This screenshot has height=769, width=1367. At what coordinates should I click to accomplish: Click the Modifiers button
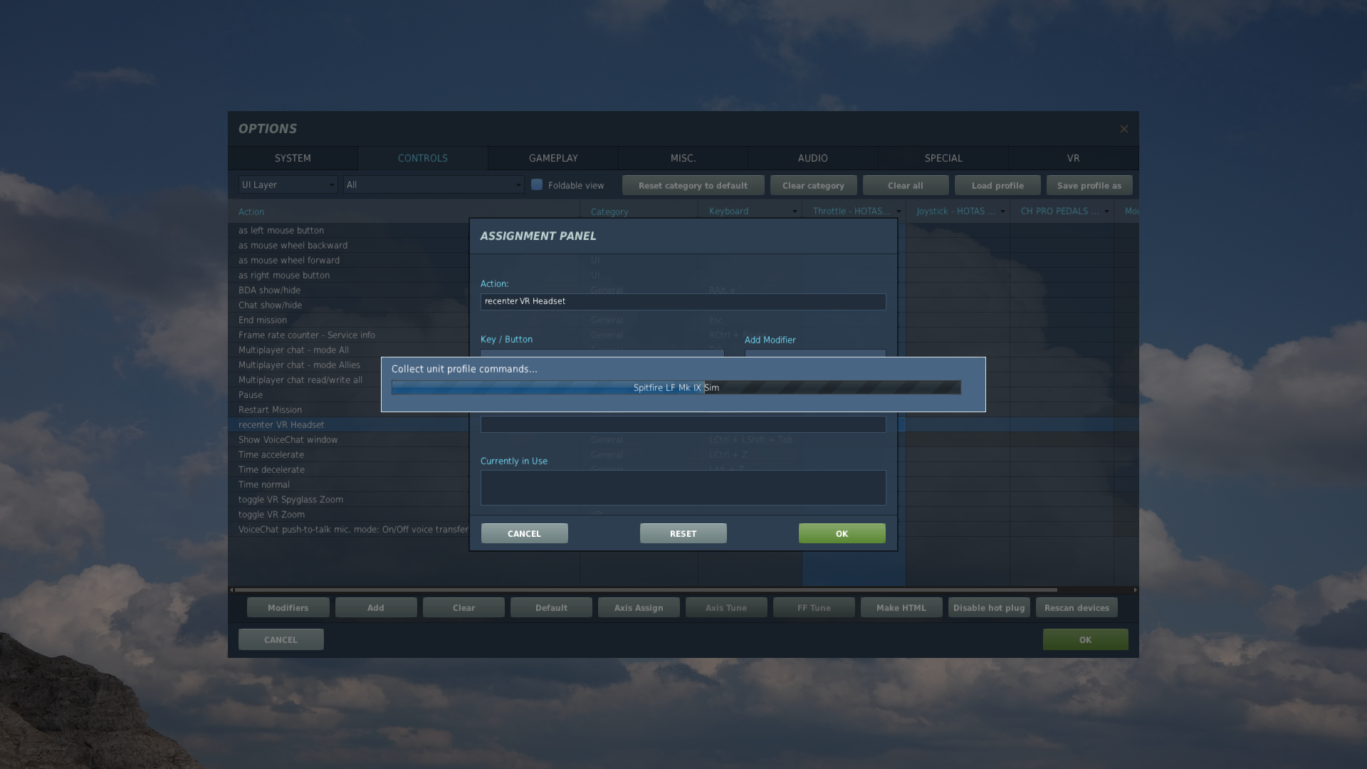(x=288, y=607)
